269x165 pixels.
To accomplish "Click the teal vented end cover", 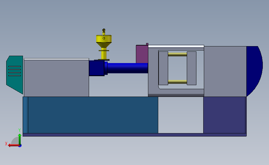I will click(x=15, y=75).
